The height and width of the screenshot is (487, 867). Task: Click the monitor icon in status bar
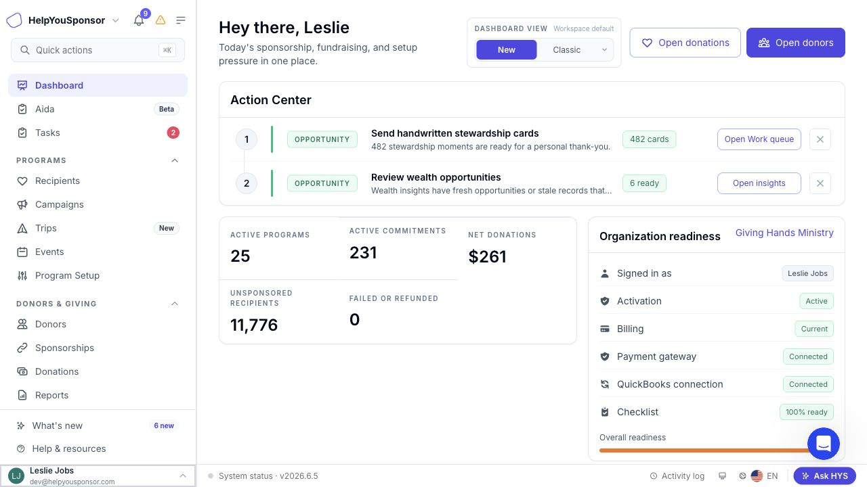point(723,476)
